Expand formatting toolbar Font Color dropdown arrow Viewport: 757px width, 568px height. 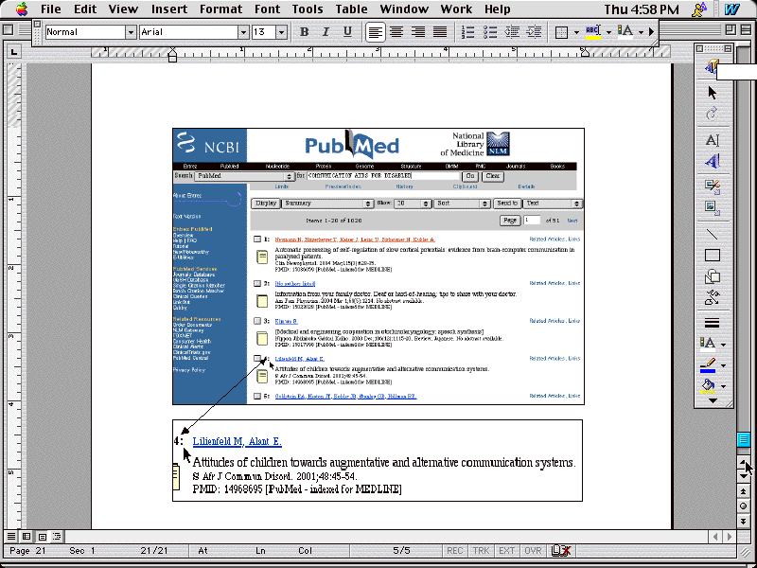(641, 32)
